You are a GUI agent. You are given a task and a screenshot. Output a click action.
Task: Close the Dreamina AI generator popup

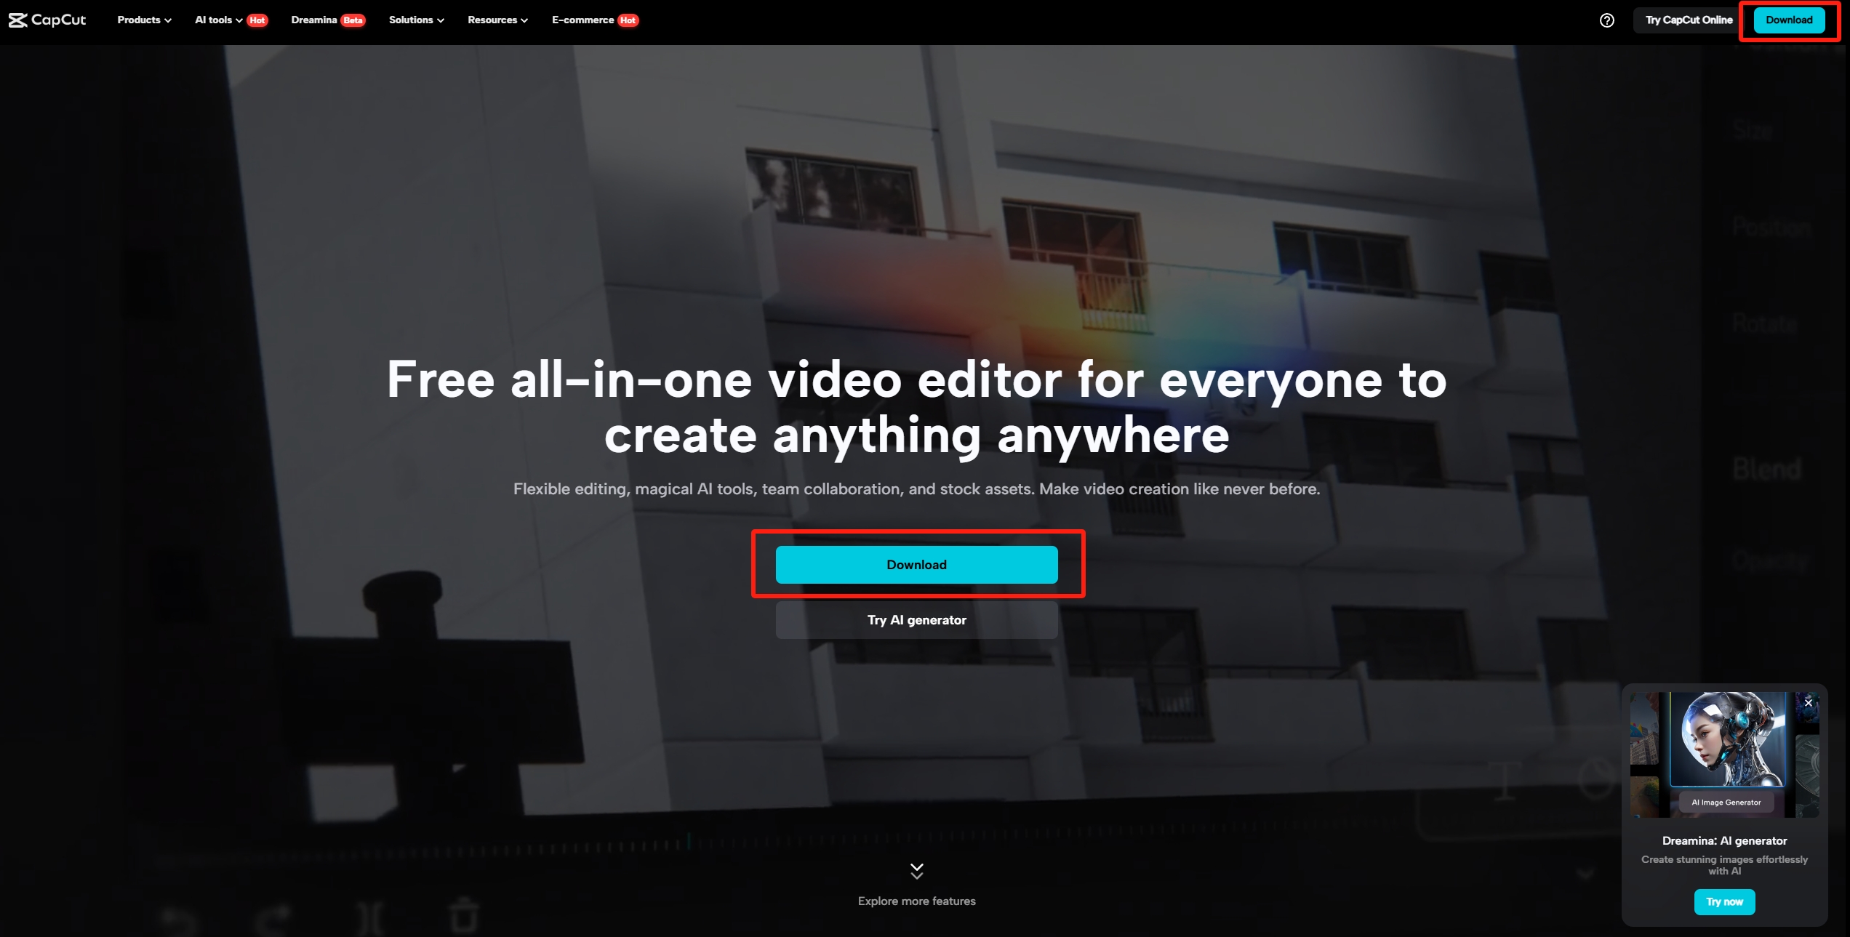(x=1809, y=702)
